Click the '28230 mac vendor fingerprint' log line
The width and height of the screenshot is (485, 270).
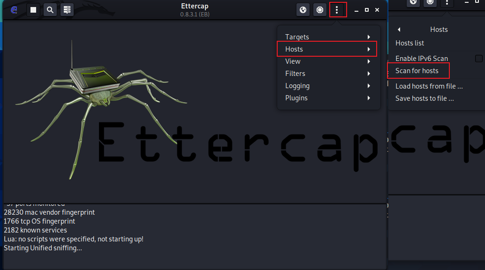coord(49,212)
